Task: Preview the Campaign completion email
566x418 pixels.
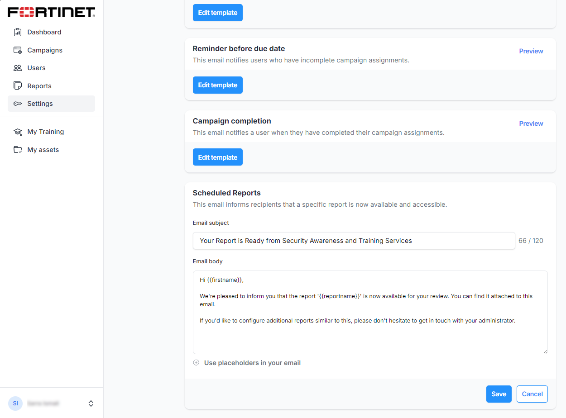Action: pos(531,123)
